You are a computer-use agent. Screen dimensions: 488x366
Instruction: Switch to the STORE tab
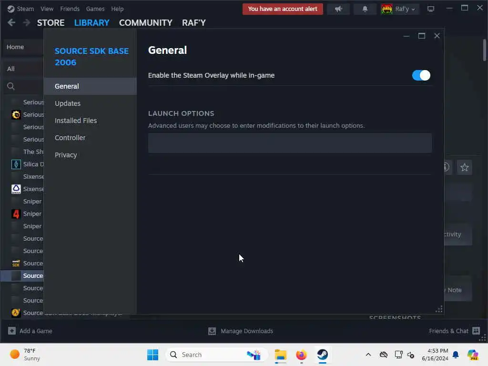click(x=51, y=23)
